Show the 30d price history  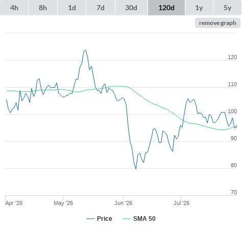(131, 8)
